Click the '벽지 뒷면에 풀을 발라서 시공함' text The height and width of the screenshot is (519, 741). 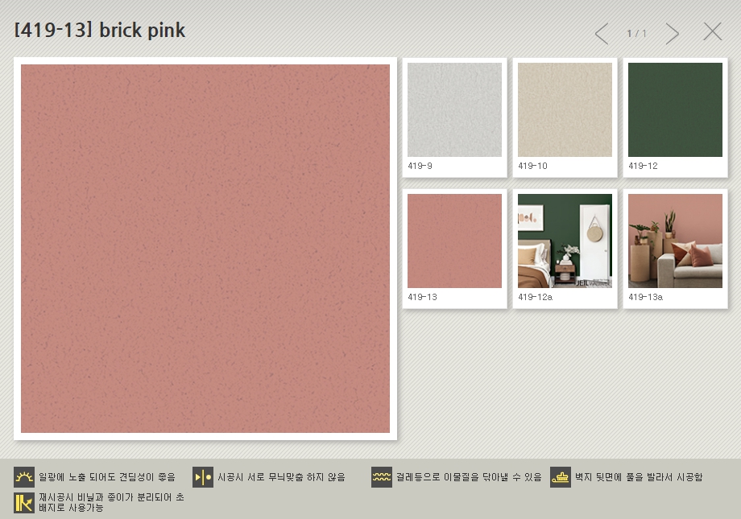pos(638,477)
